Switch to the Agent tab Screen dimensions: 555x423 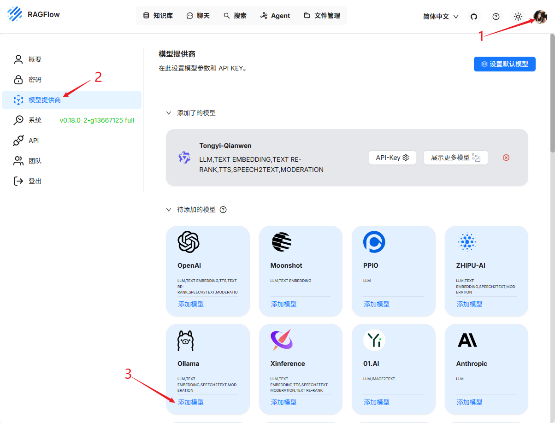click(275, 16)
